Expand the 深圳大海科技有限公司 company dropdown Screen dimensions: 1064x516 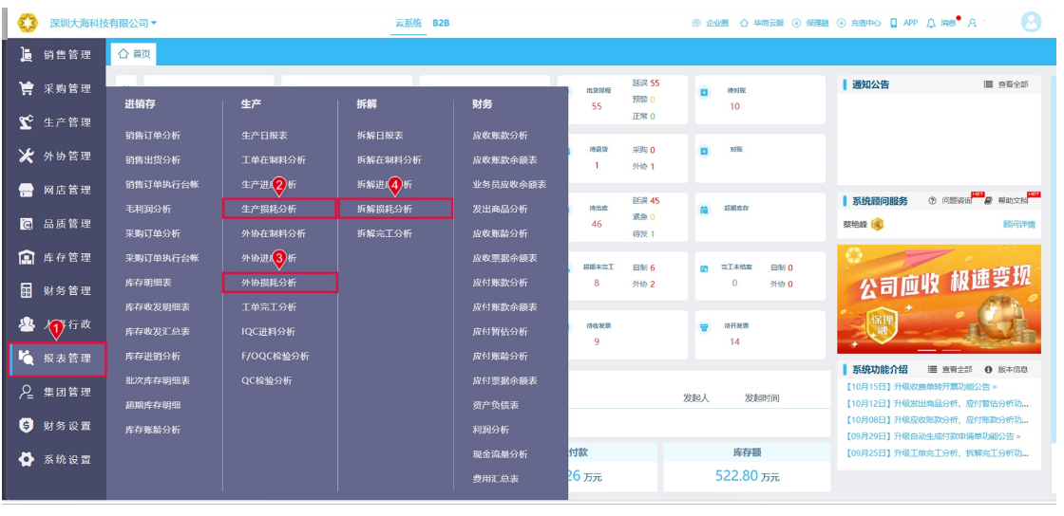pos(104,23)
